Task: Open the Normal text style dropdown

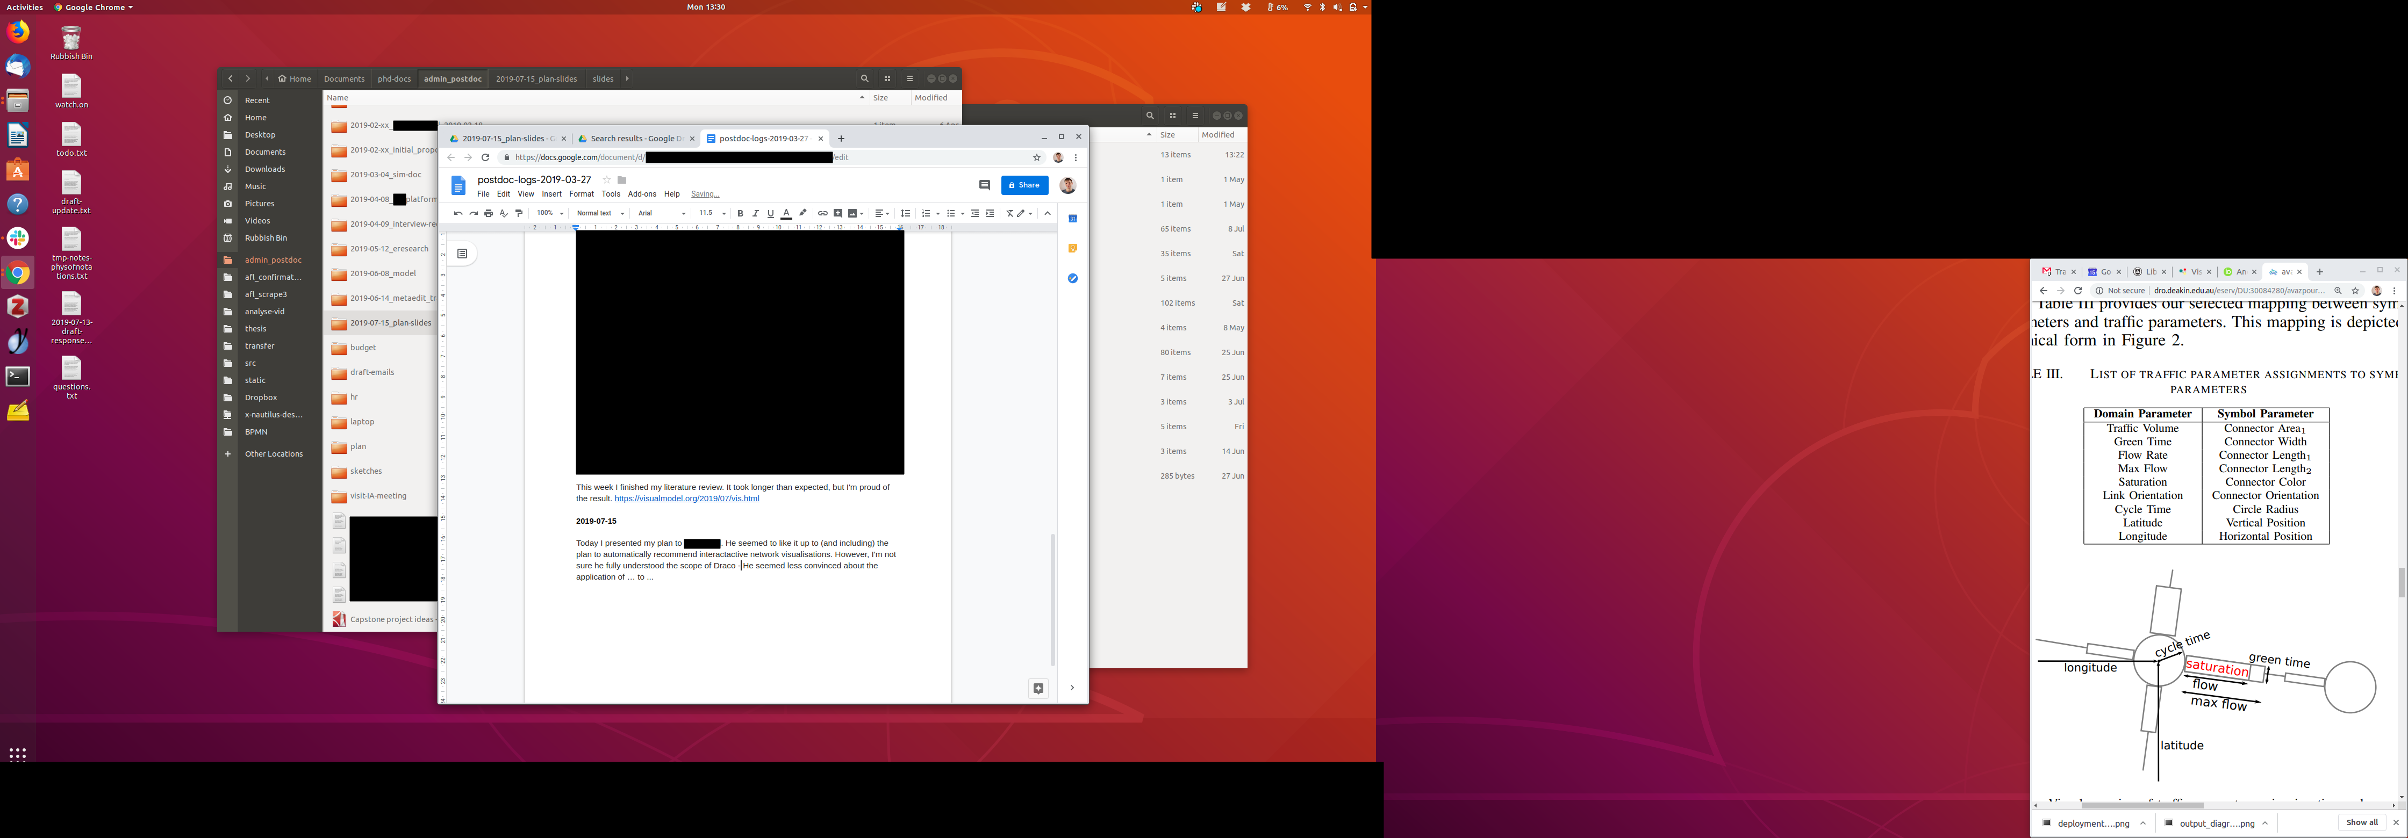Action: click(x=599, y=213)
